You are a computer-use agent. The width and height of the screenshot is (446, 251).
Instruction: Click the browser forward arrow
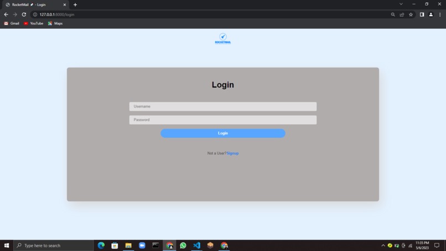click(x=15, y=14)
